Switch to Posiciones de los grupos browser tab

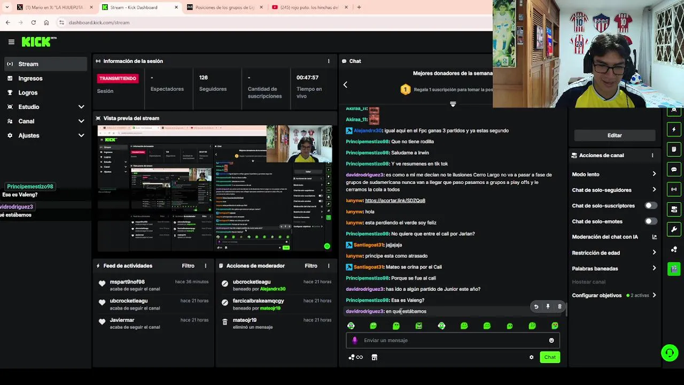[224, 7]
